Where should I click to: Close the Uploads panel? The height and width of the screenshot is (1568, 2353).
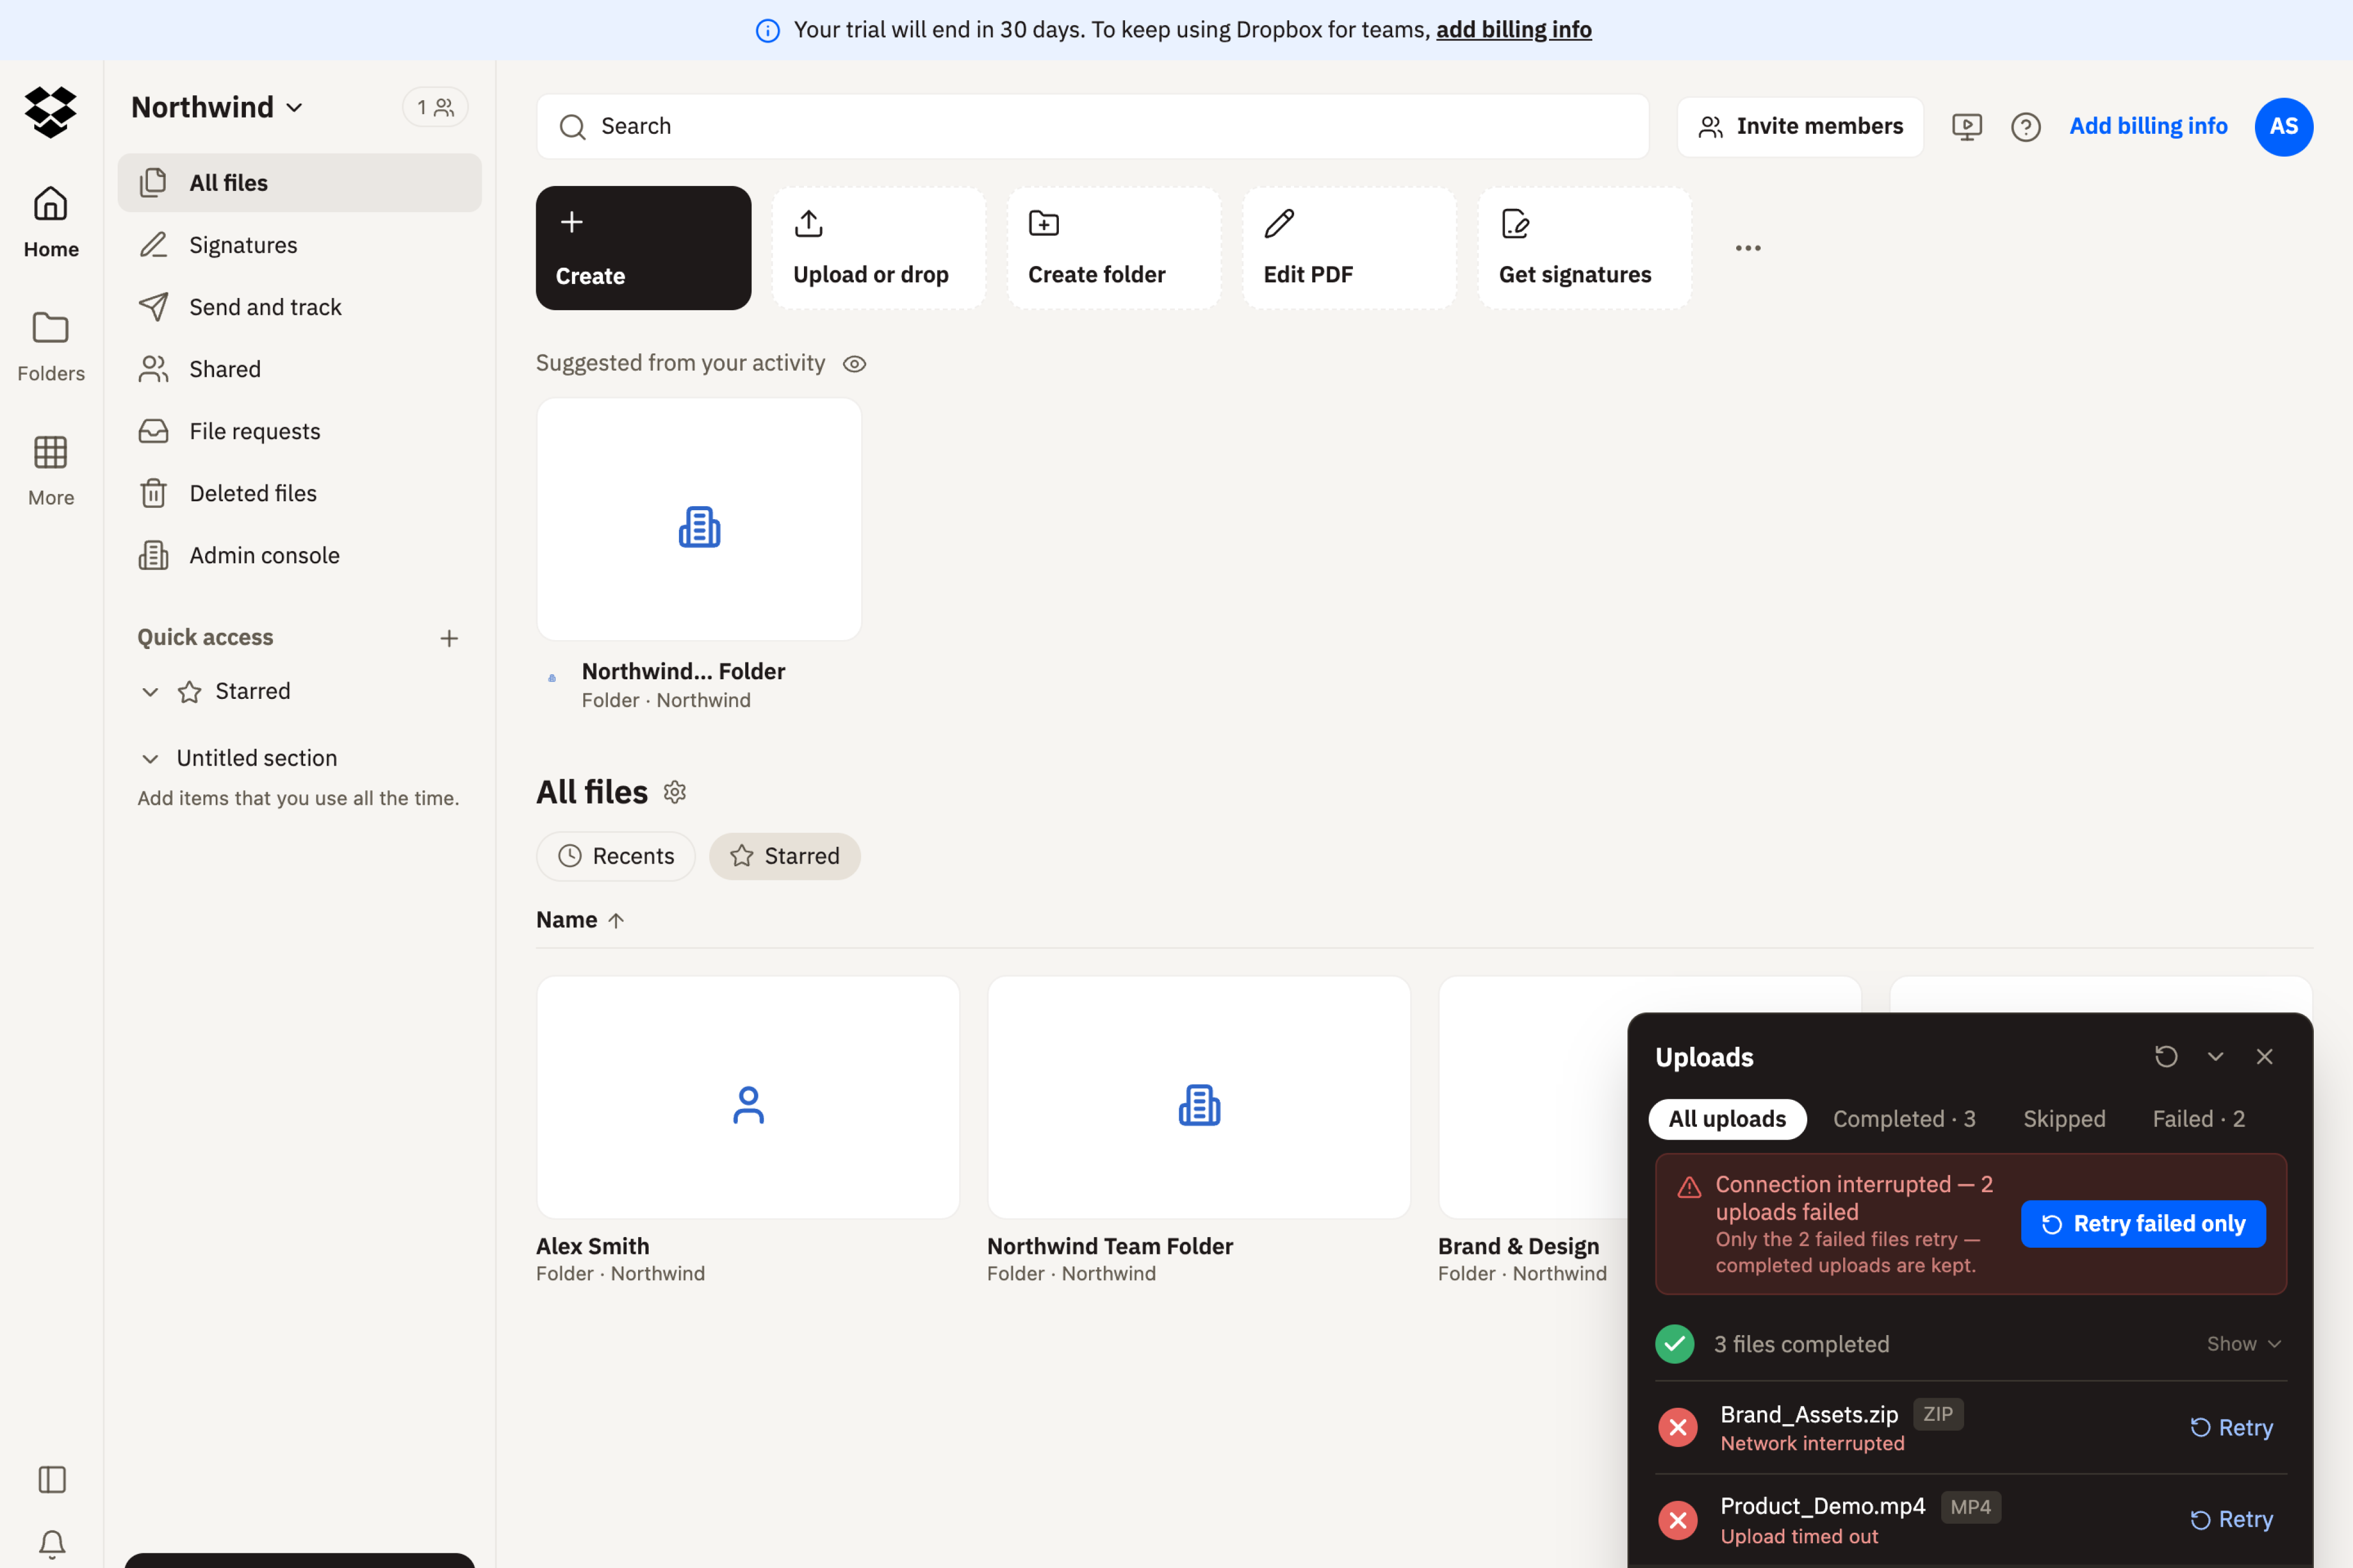click(x=2265, y=1057)
